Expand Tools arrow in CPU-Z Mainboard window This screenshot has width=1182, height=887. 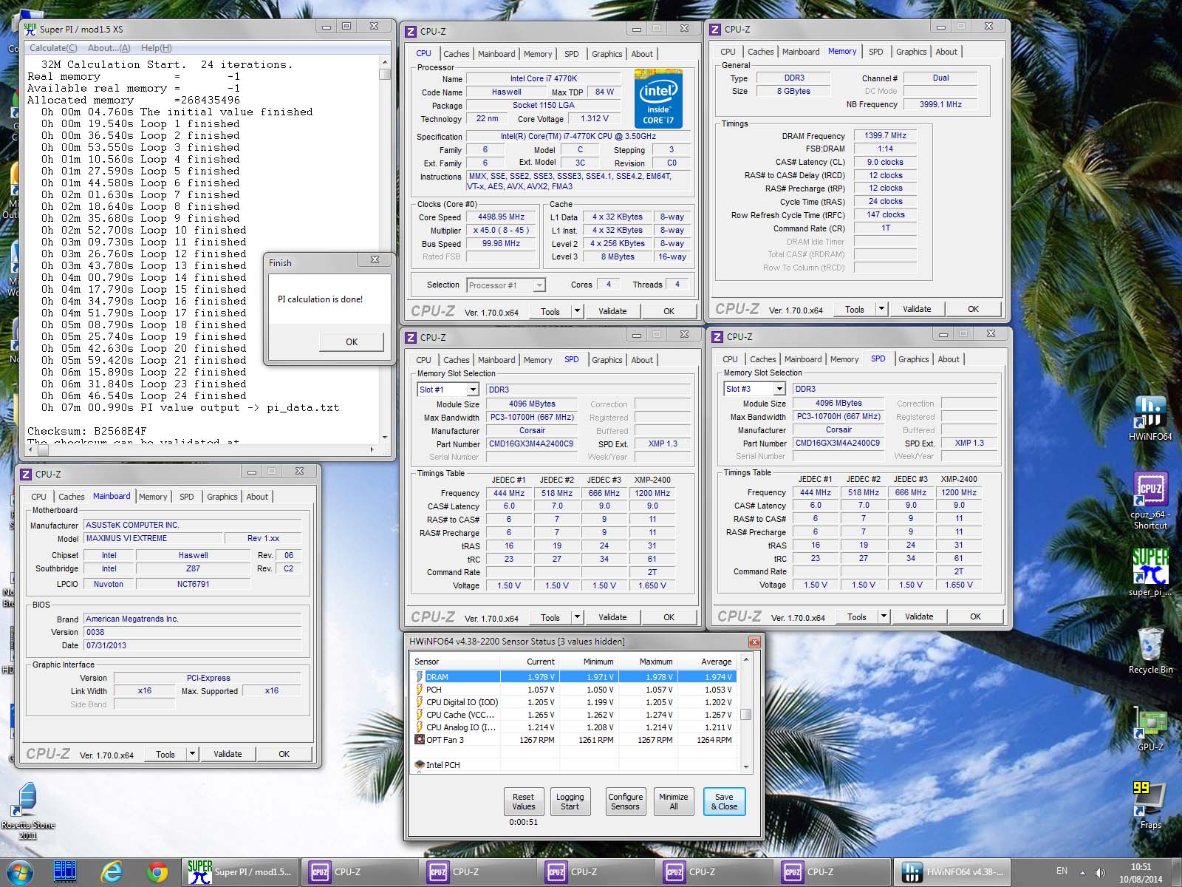click(192, 754)
